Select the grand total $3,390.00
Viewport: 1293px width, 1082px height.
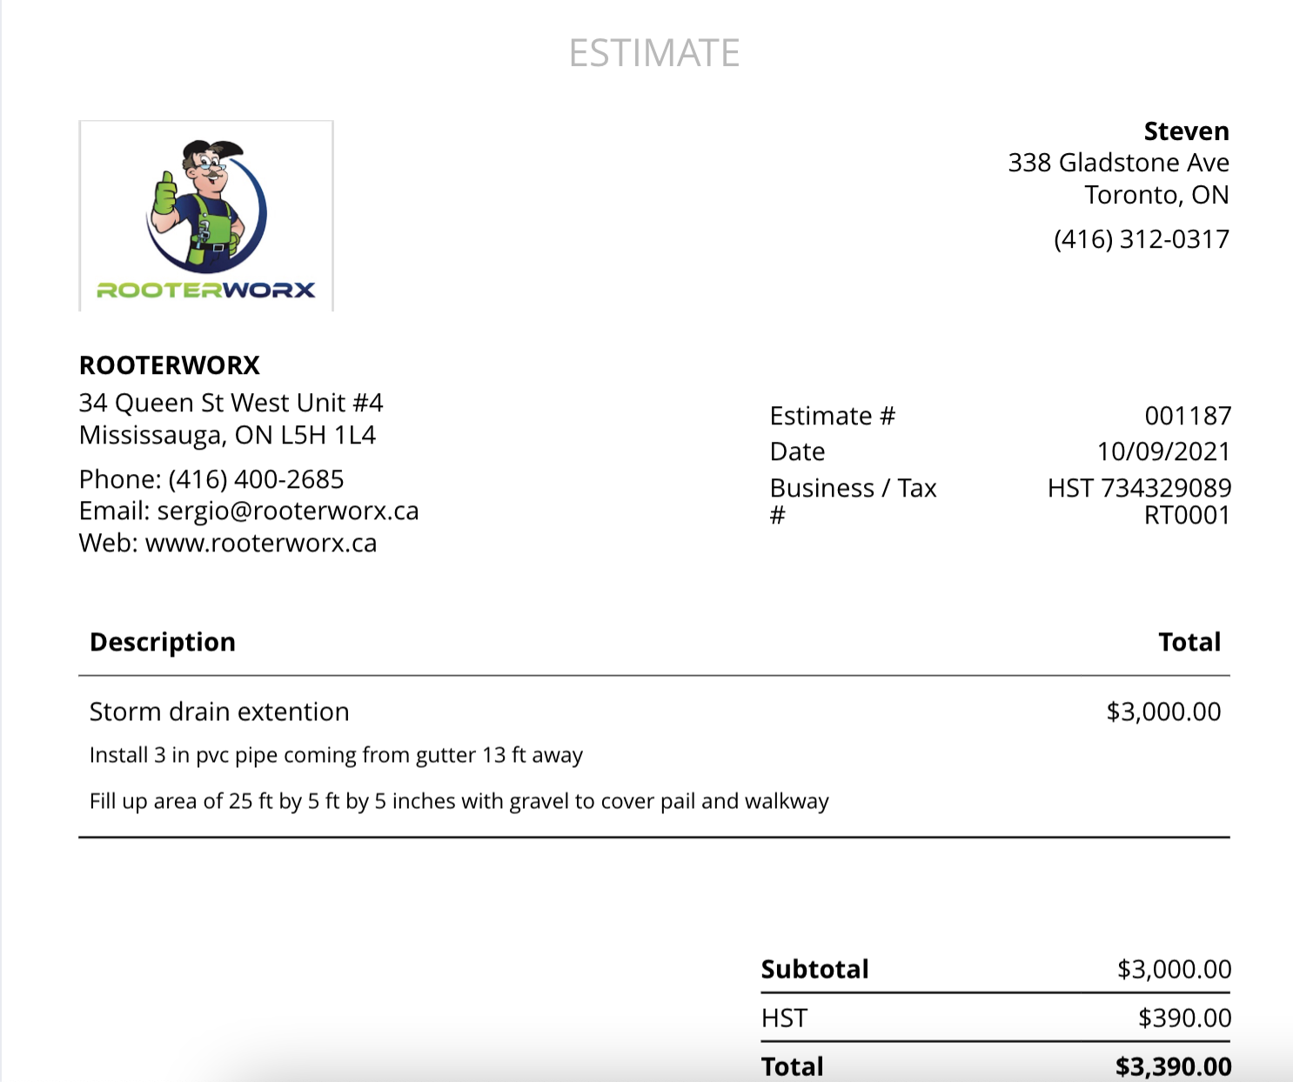click(x=1173, y=1066)
